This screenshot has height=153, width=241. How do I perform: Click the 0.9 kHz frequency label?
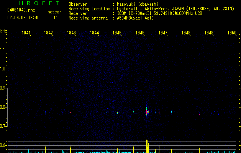point(3,88)
